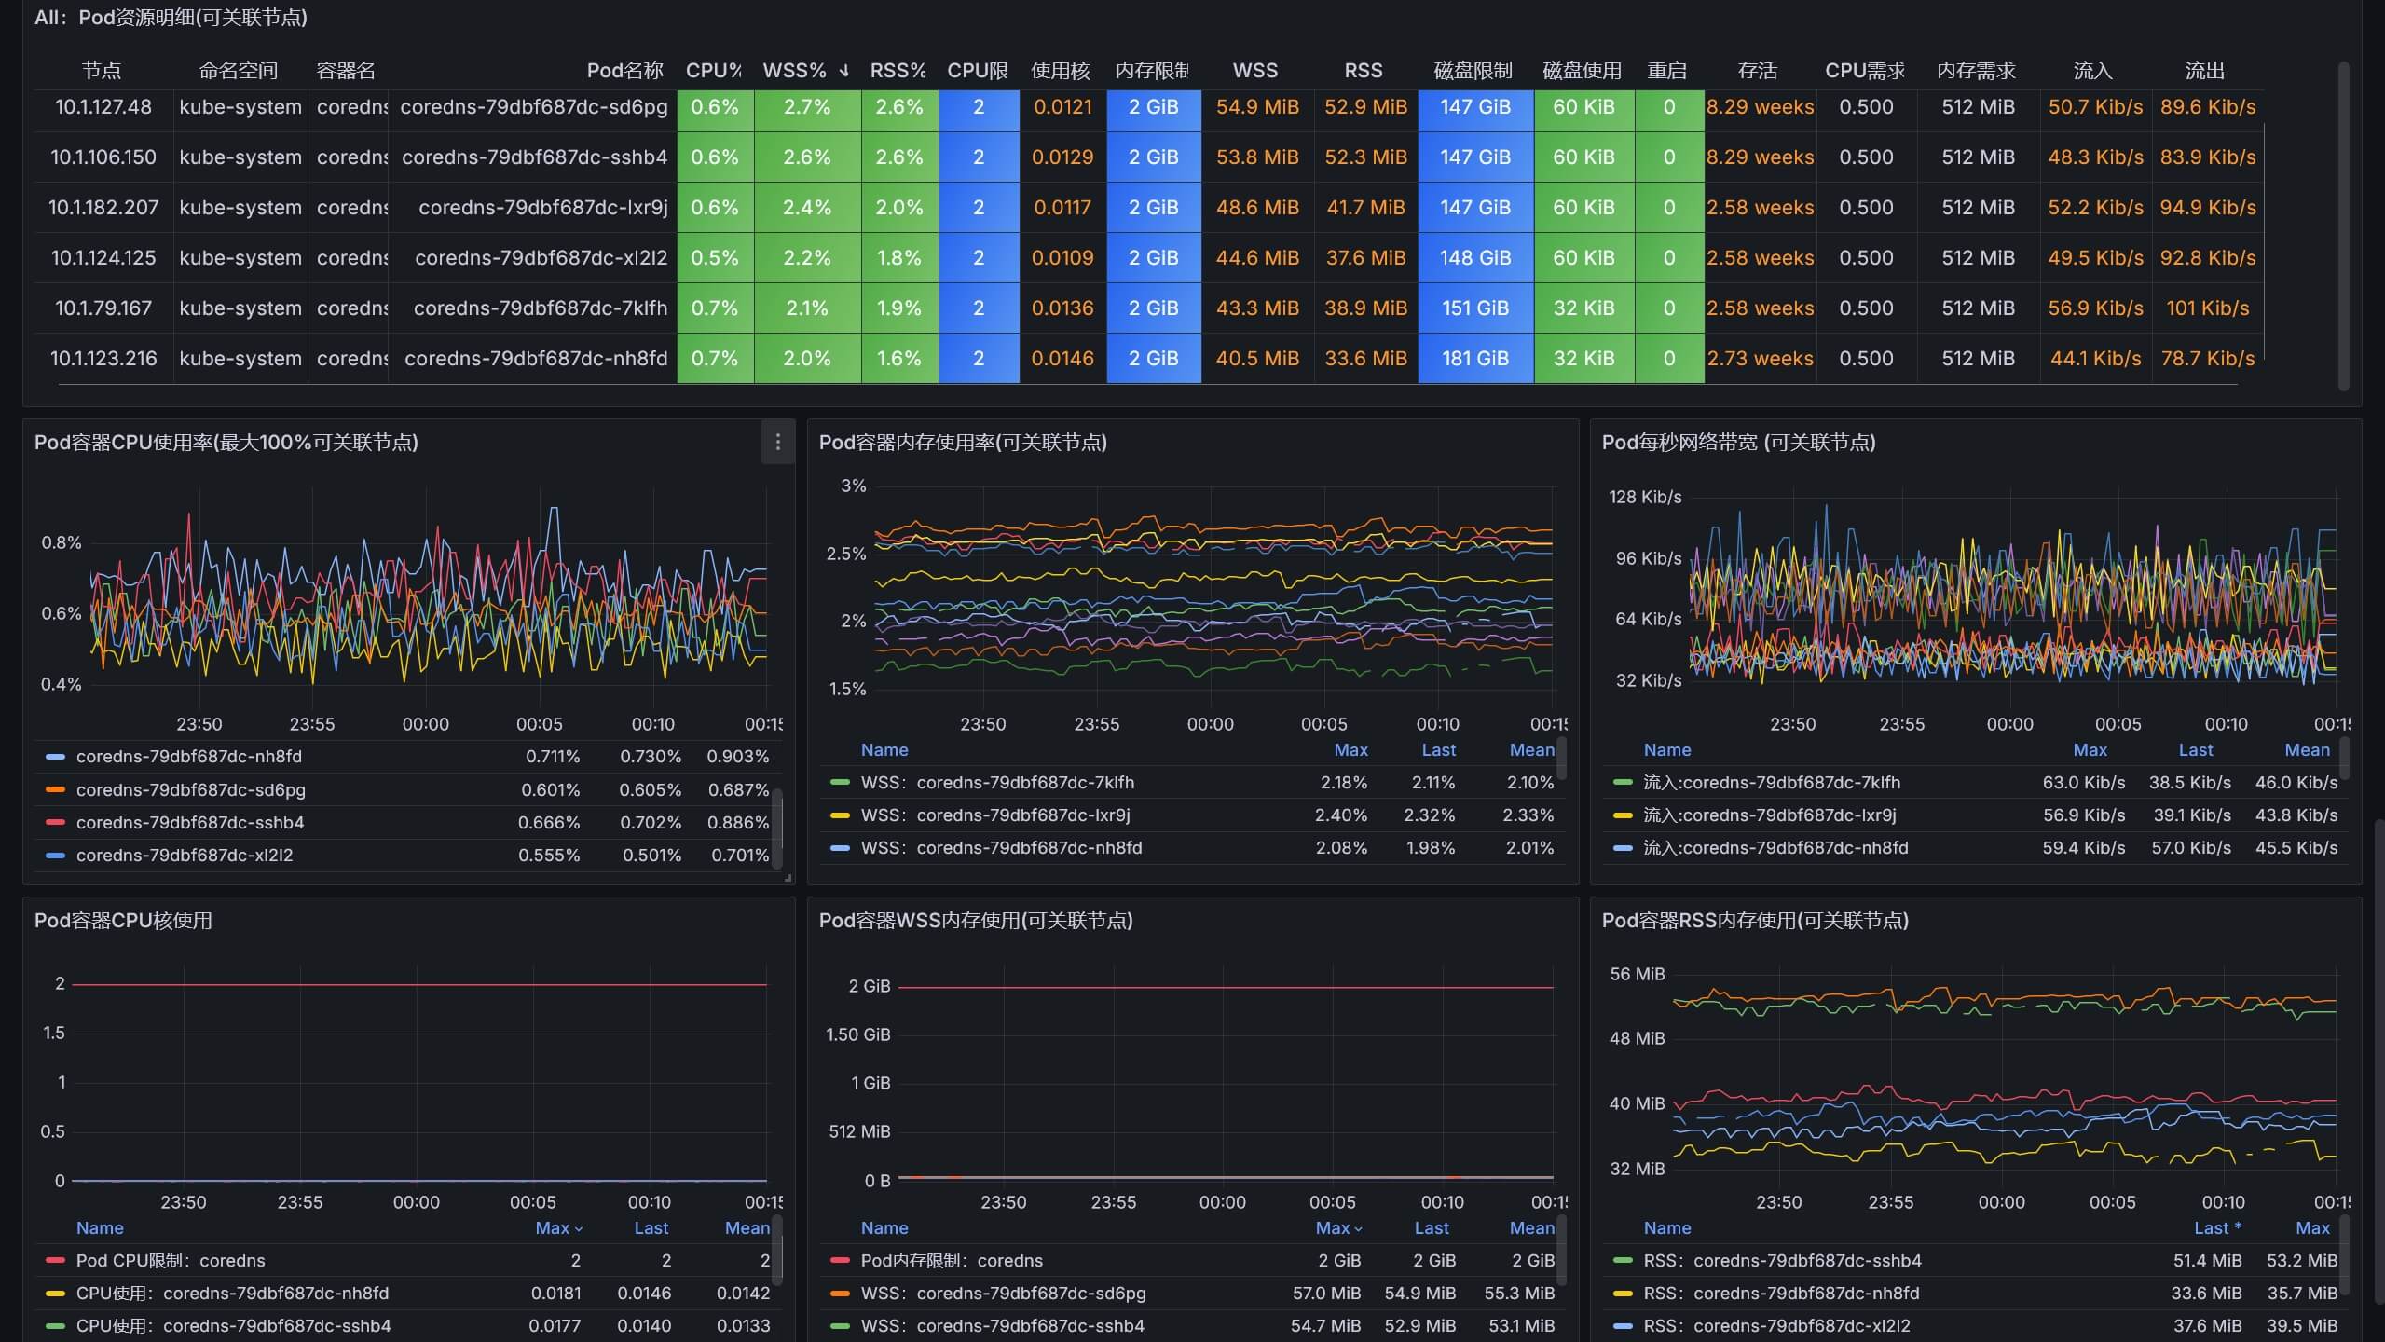Click node address 10.1.127.48 in table
Image resolution: width=2385 pixels, height=1342 pixels.
[103, 107]
